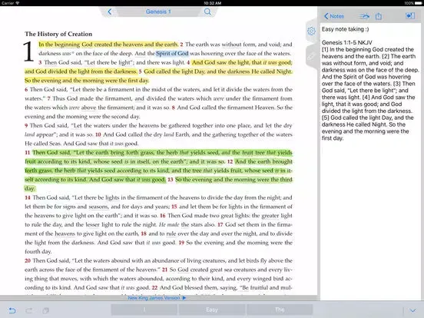Toggle the notes panel layout icon
This screenshot has height=318, width=424.
coord(410,16)
